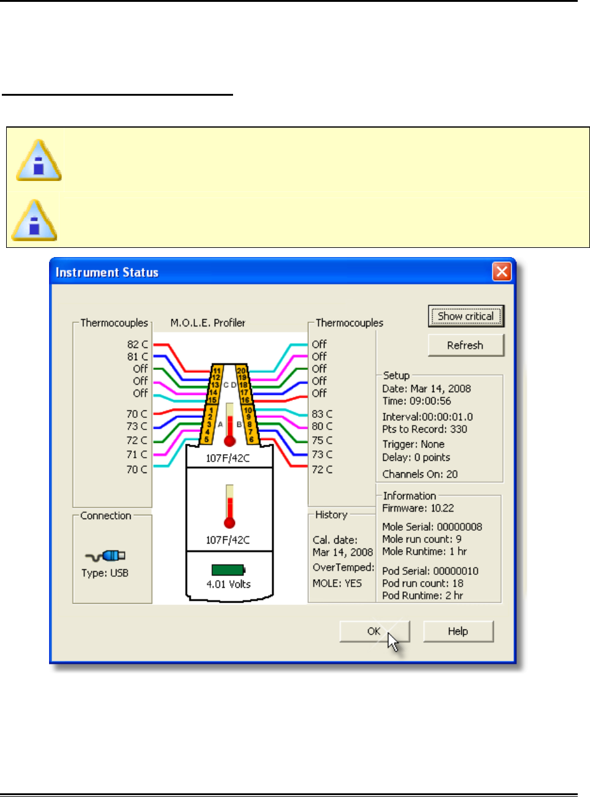Click the Time: 09:00:56 entry
The image size is (590, 797).
pos(416,401)
